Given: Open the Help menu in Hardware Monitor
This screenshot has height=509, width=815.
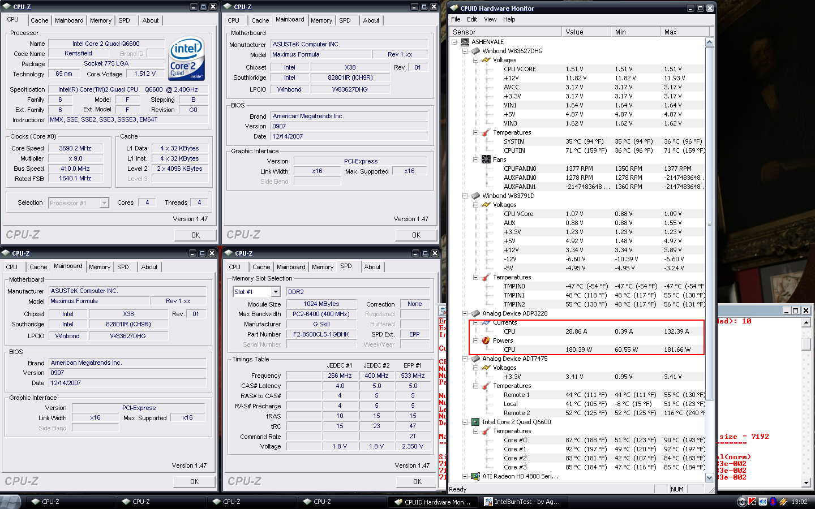Looking at the screenshot, I should point(509,19).
